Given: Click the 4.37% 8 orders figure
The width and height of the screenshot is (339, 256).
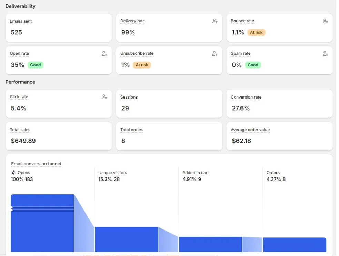Looking at the screenshot, I should 276,179.
